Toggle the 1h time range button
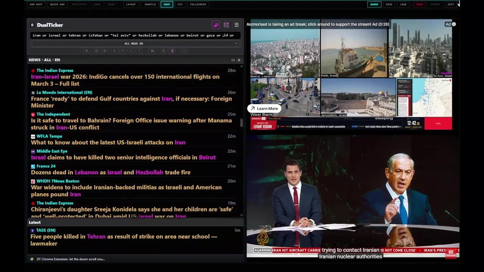The width and height of the screenshot is (484, 272). click(x=152, y=51)
